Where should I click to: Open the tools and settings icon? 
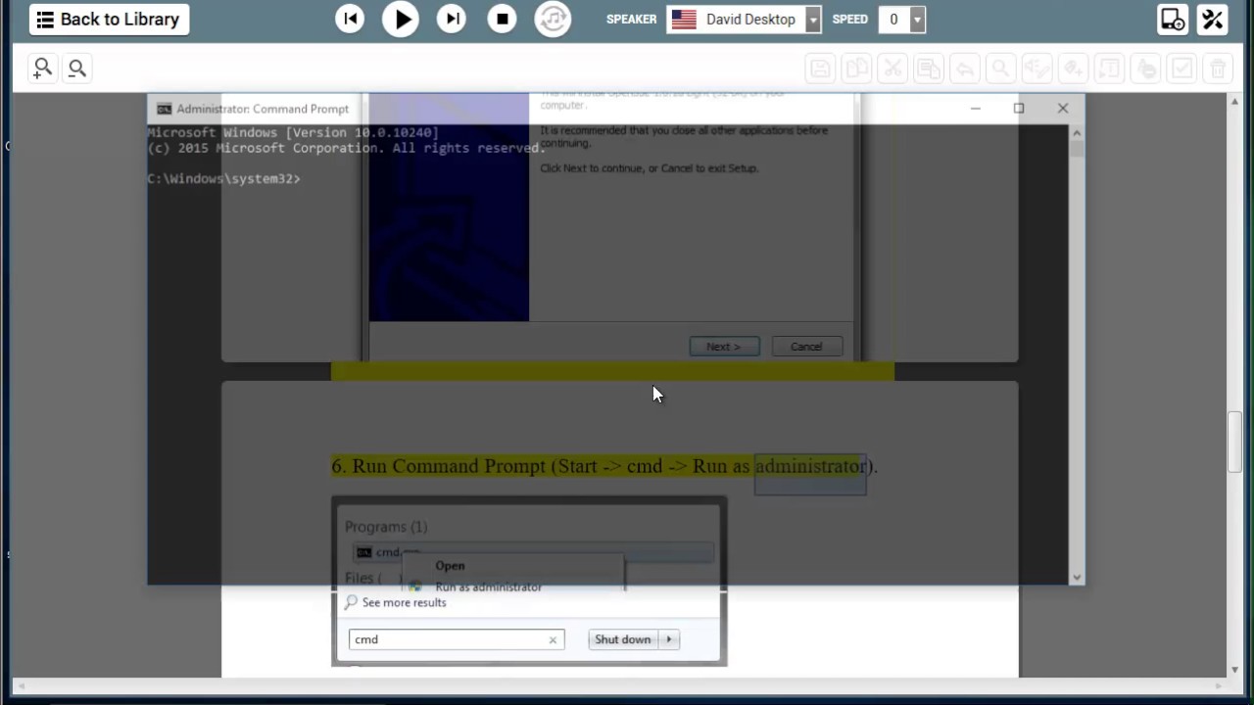[x=1213, y=20]
